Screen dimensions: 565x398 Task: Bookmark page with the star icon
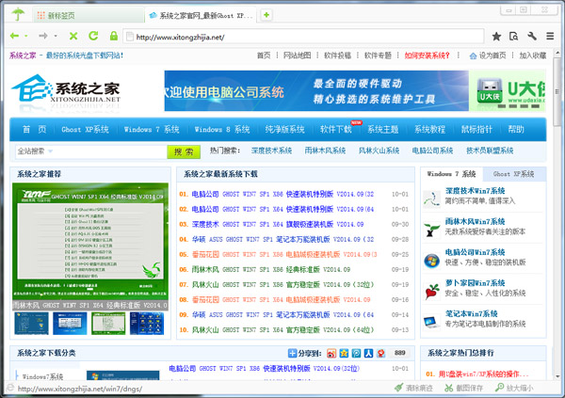496,37
